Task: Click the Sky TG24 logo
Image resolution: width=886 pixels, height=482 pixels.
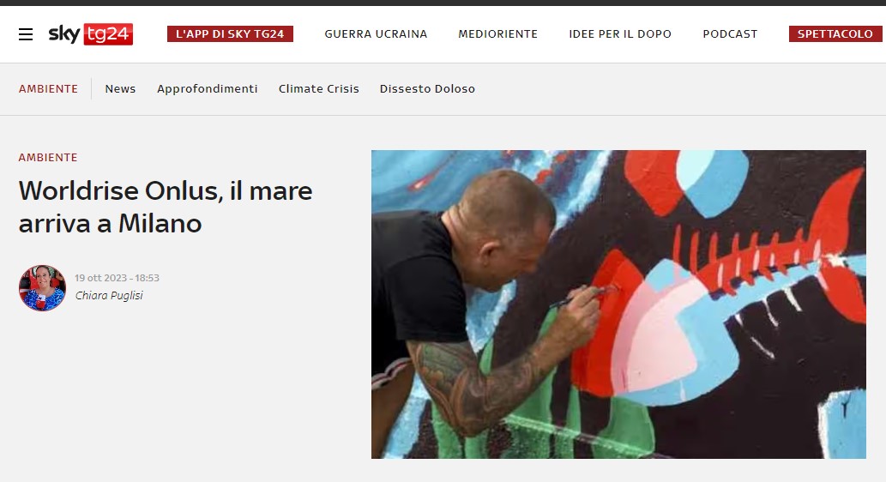Action: click(90, 34)
